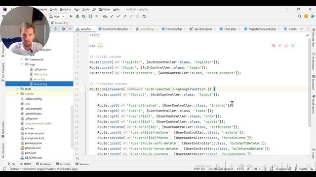Image resolution: width=316 pixels, height=177 pixels.
Task: Open the Tools menu
Action: coord(86,9)
